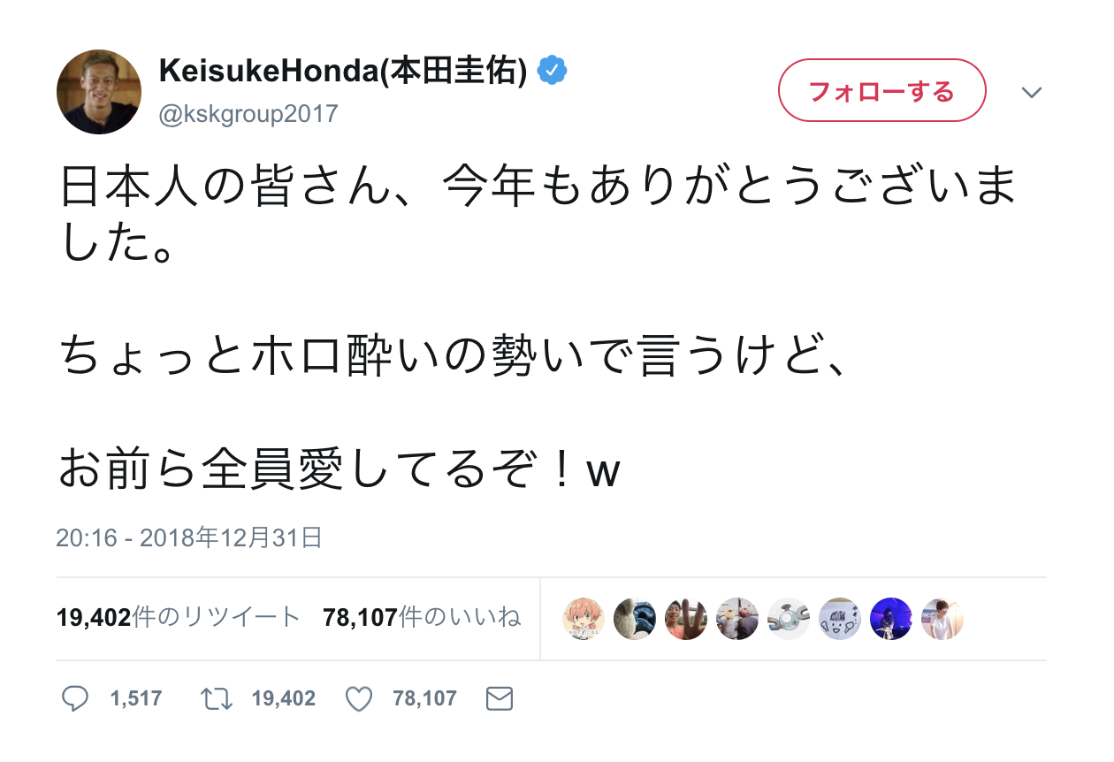Screen dimensions: 1114x762
Task: View the 78,107件のいいね list
Action: (x=422, y=617)
